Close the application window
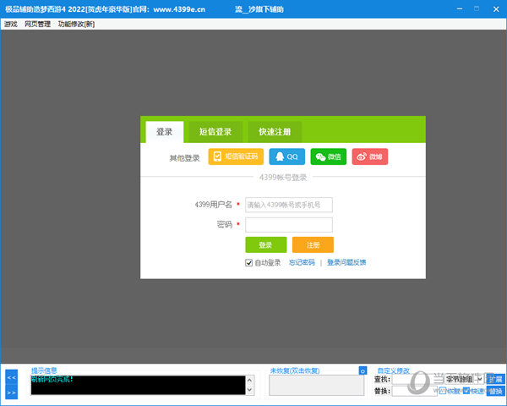 click(x=496, y=9)
